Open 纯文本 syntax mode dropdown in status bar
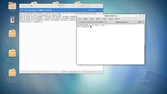167x94 pixels. coord(65,72)
